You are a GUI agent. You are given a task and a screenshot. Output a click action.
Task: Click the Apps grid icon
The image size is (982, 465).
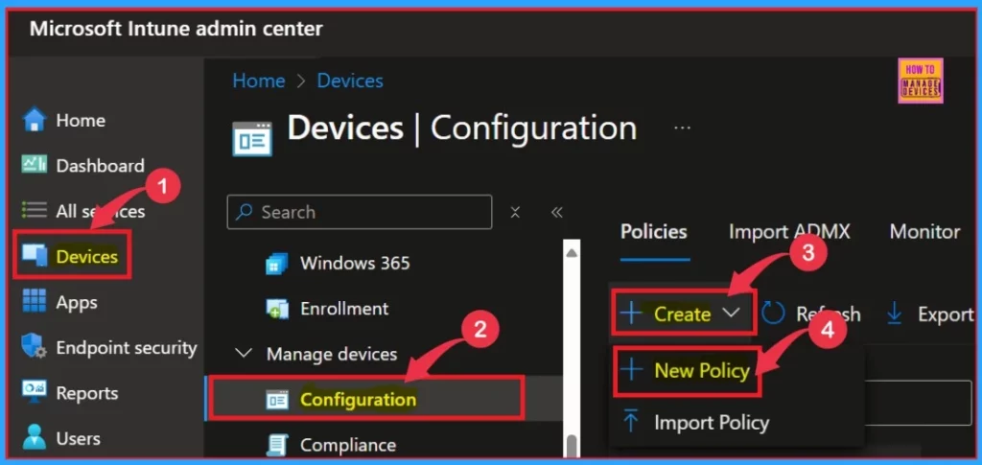35,302
